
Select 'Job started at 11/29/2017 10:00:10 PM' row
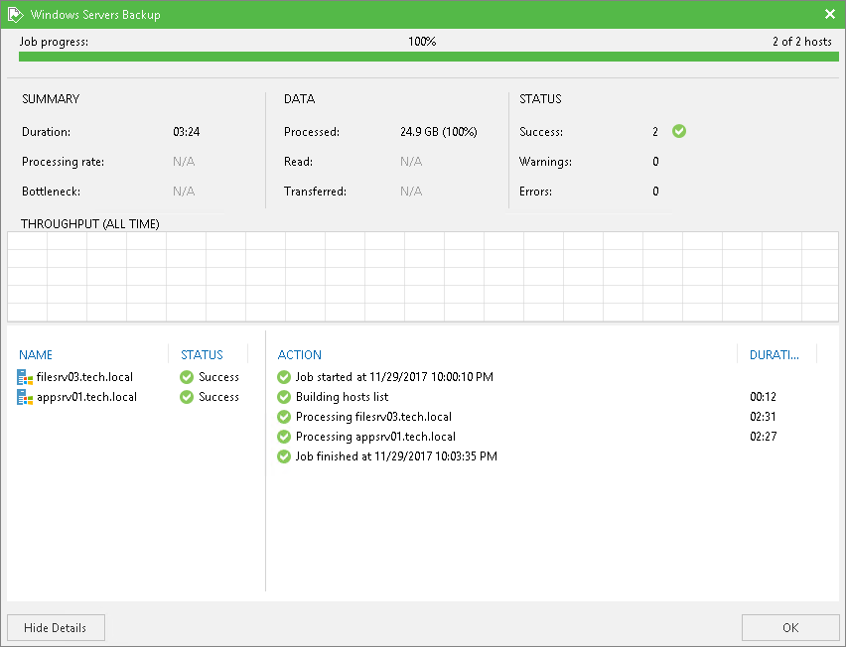coord(394,377)
